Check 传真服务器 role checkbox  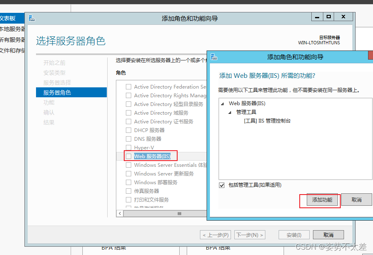(128, 191)
